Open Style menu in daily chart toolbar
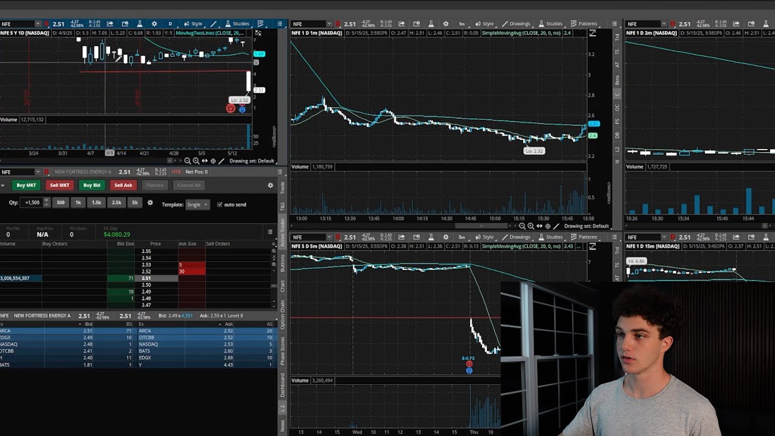Screen dimensions: 775x436 click(193, 24)
